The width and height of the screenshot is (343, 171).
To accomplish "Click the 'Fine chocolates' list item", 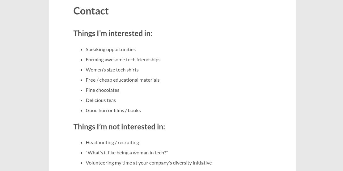I will [102, 90].
